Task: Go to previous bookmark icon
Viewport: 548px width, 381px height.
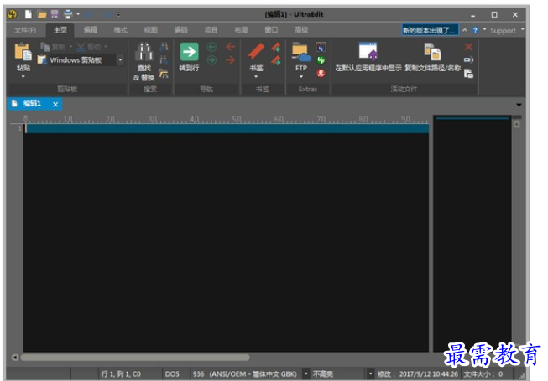Action: tap(276, 47)
